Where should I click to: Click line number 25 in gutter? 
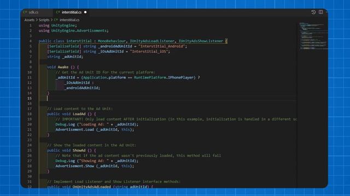point(30,150)
